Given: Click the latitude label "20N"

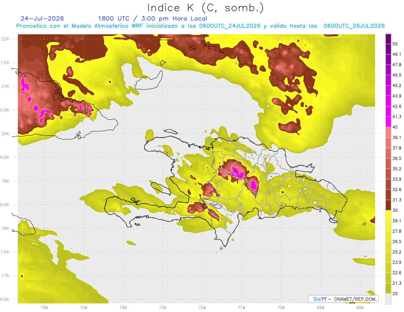Looking at the screenshot, I should [x=5, y=134].
